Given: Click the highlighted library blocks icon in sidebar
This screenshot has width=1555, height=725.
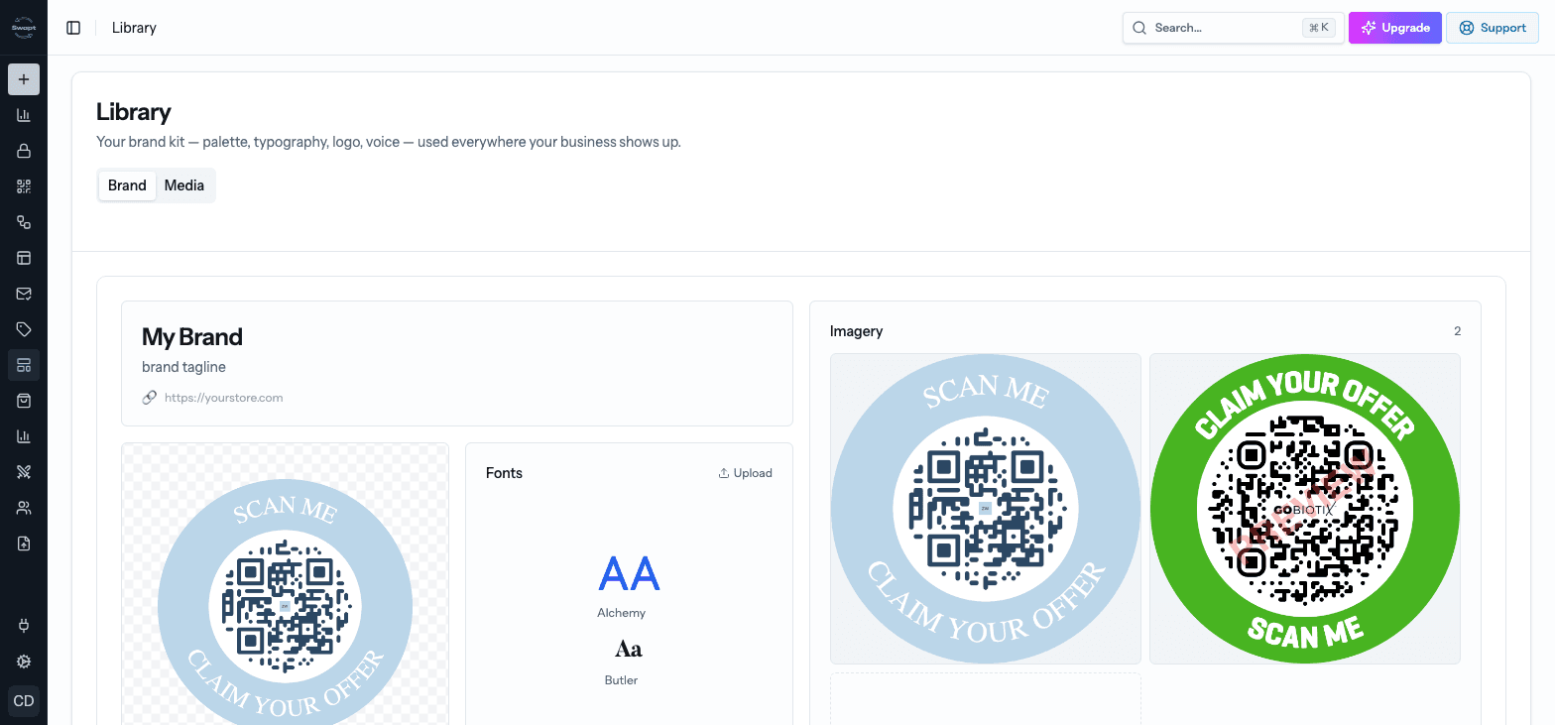Looking at the screenshot, I should [x=24, y=365].
